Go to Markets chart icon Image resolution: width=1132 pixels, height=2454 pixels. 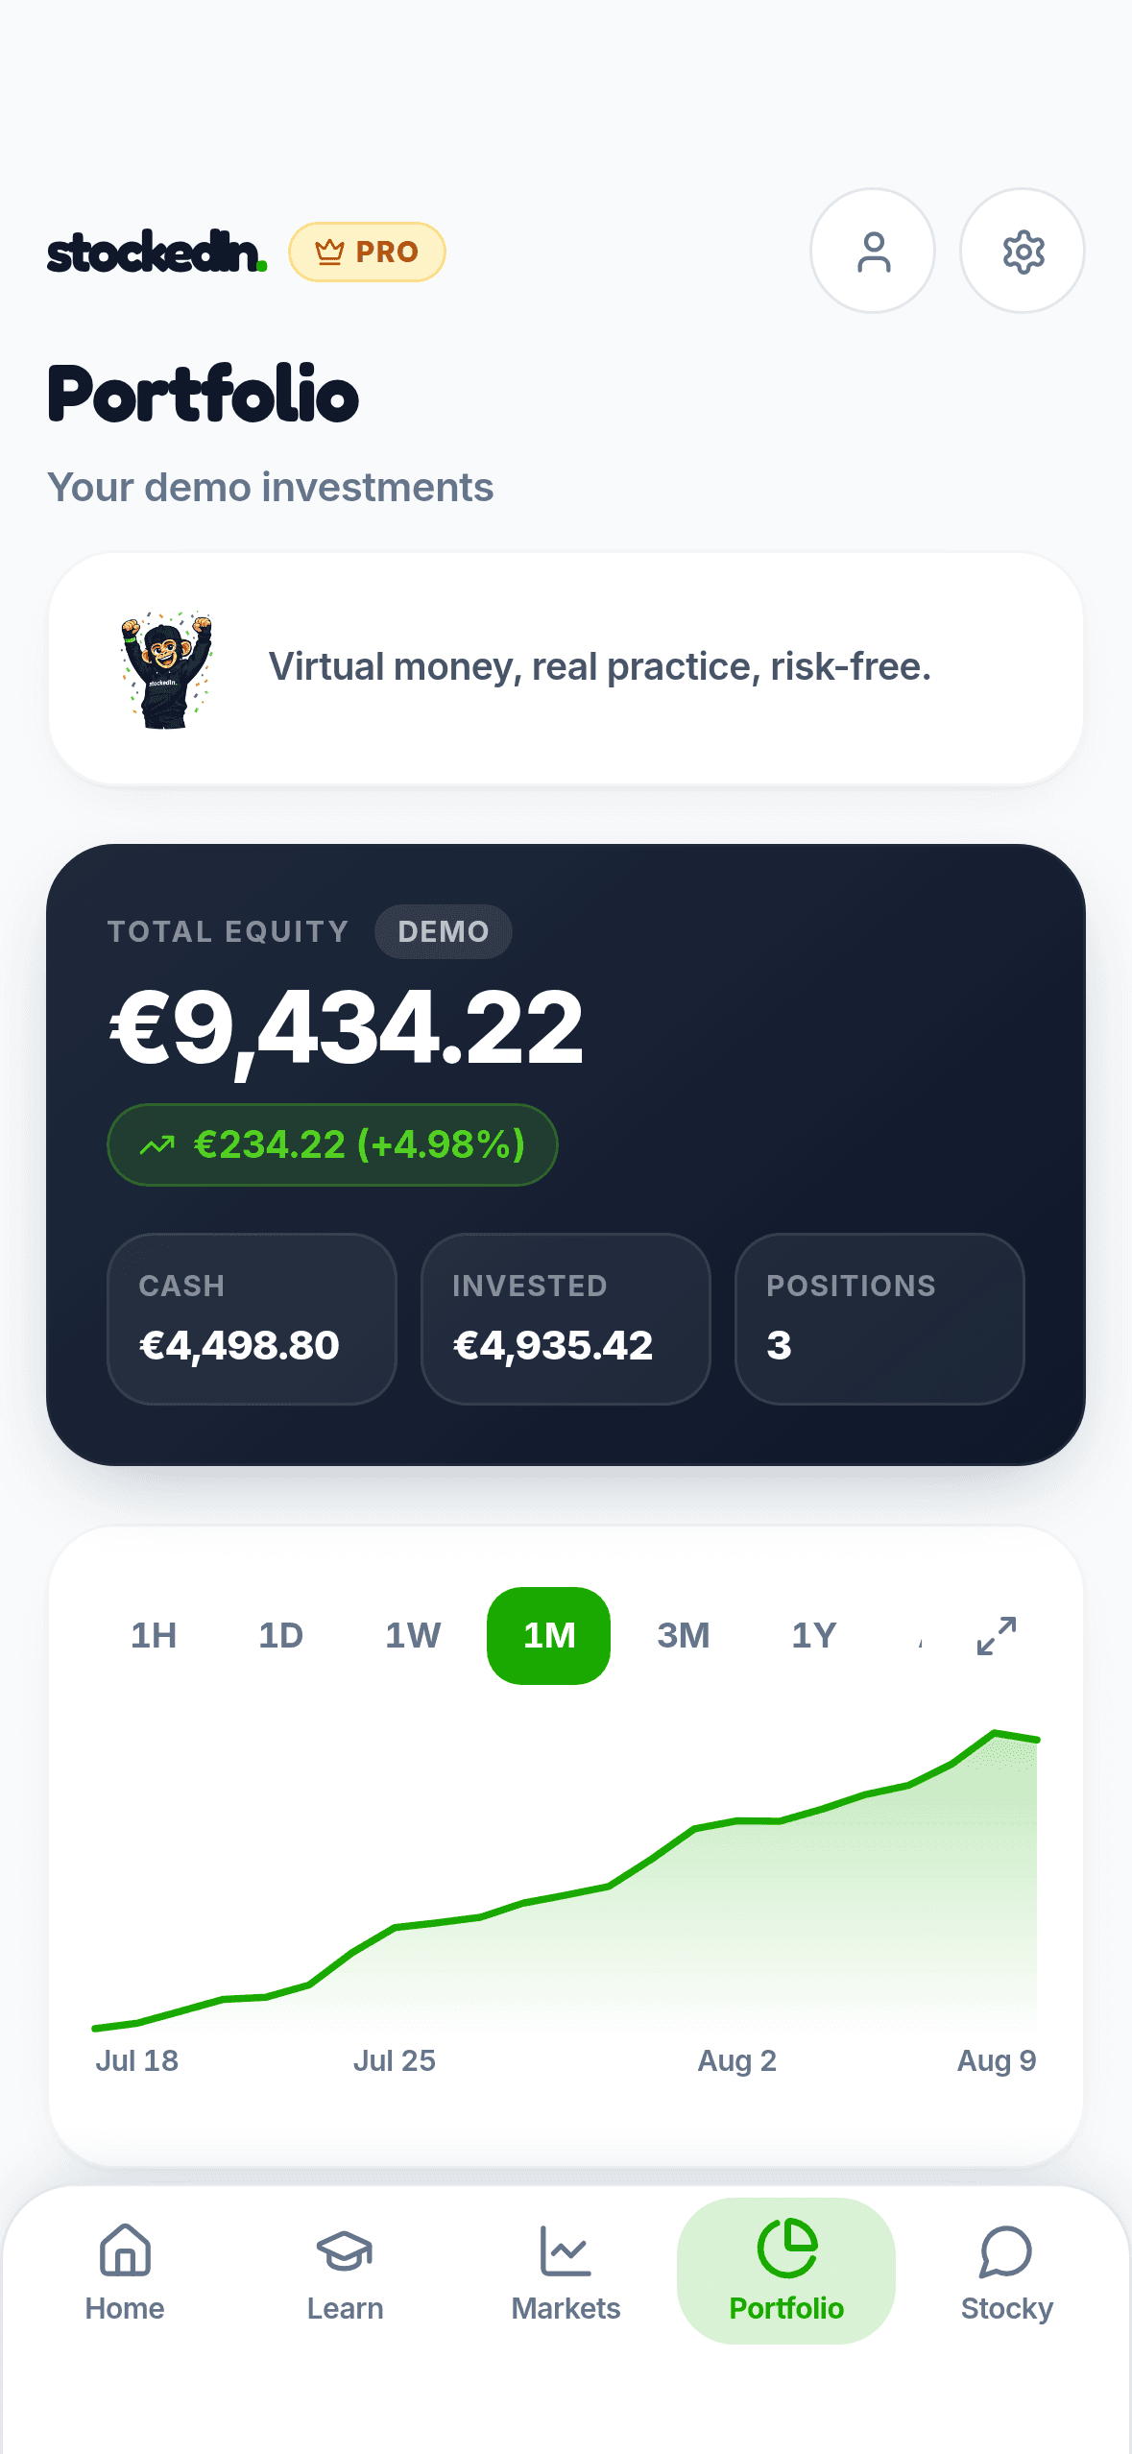[x=566, y=2250]
